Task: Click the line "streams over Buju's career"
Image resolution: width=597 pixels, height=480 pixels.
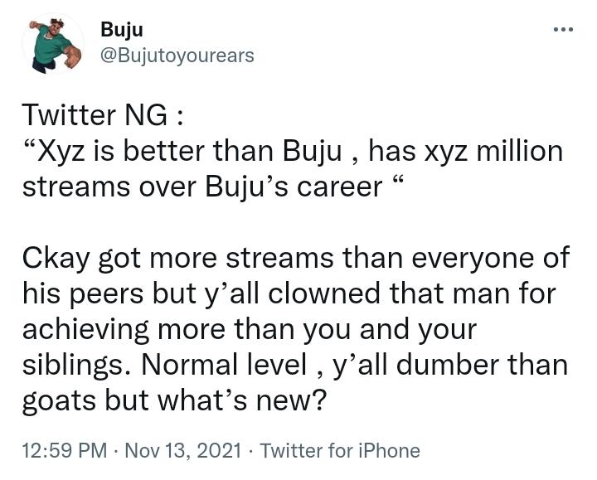Action: 212,187
